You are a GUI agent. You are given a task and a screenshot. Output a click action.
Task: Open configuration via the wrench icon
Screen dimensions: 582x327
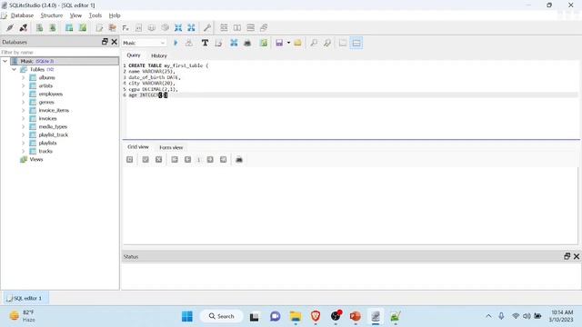(x=207, y=28)
